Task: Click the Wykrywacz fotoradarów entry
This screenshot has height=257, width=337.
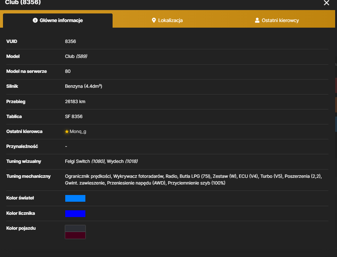Action: [x=138, y=176]
